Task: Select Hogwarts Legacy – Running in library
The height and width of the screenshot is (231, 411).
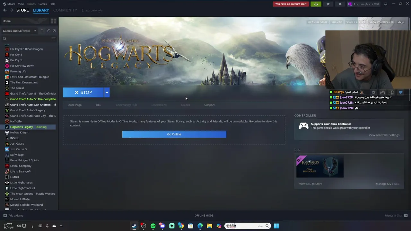Action: click(30, 127)
